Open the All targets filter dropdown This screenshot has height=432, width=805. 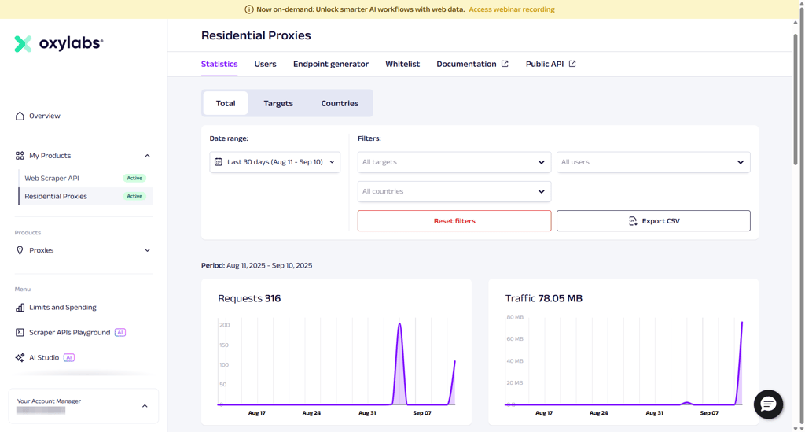click(454, 162)
